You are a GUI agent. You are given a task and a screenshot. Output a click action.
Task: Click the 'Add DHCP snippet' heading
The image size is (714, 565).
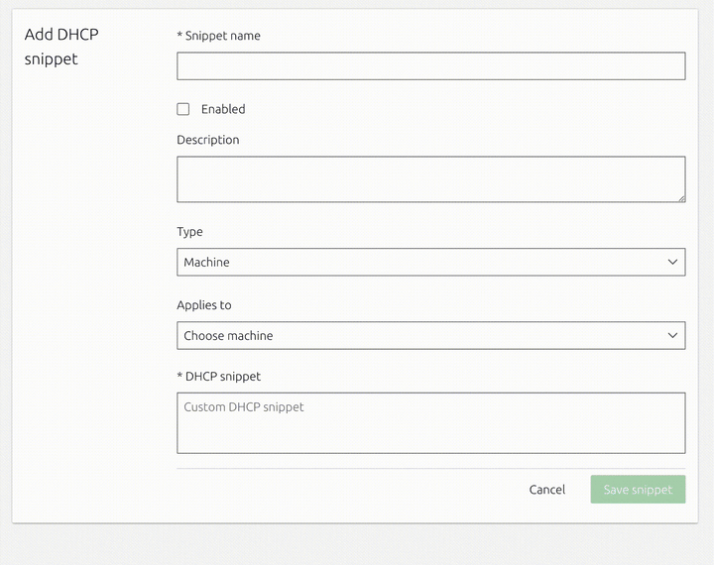61,47
